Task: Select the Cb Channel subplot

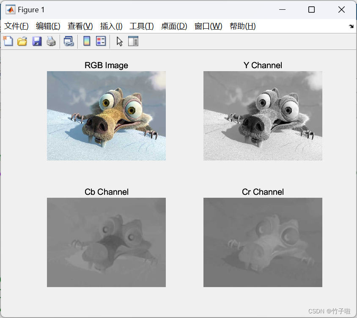Action: 106,242
